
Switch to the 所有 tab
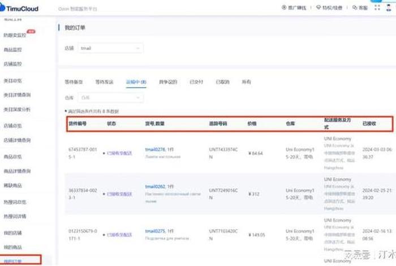pyautogui.click(x=246, y=82)
